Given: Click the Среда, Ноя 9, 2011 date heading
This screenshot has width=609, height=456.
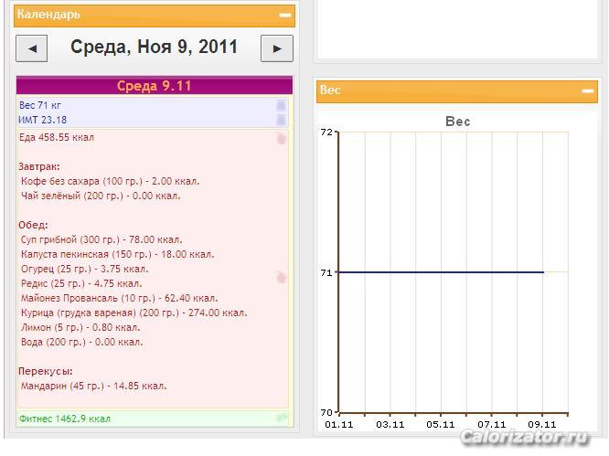Looking at the screenshot, I should tap(154, 48).
